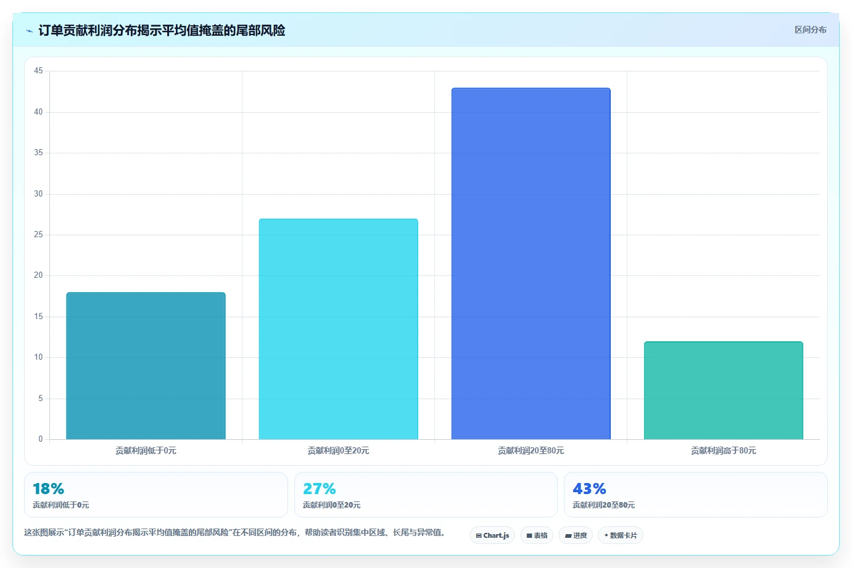Click y-axis value 45
Image resolution: width=852 pixels, height=568 pixels.
(38, 71)
